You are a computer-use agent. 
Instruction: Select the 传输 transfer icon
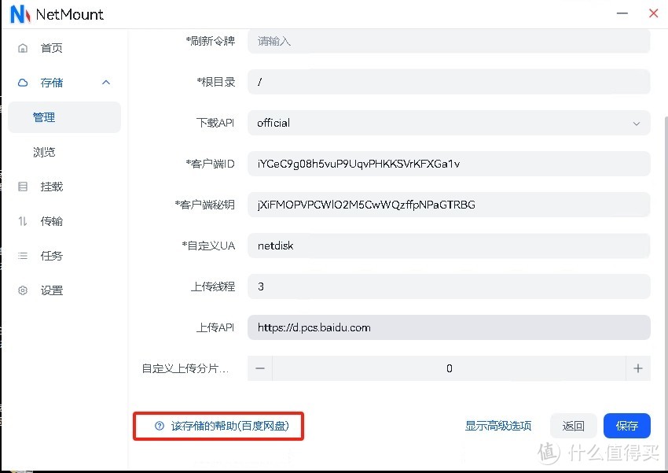click(23, 220)
